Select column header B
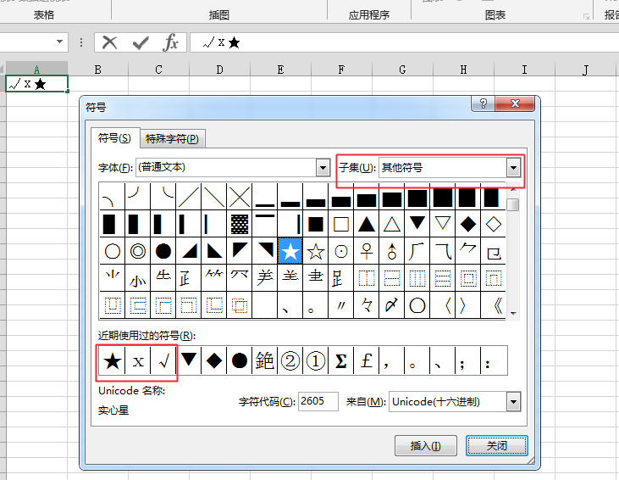This screenshot has width=619, height=480. pos(98,70)
